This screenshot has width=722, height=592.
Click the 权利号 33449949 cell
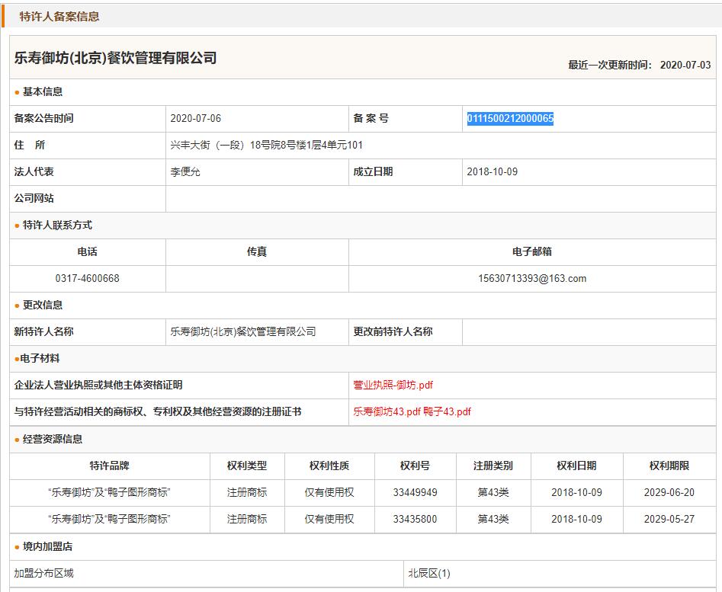(x=415, y=493)
